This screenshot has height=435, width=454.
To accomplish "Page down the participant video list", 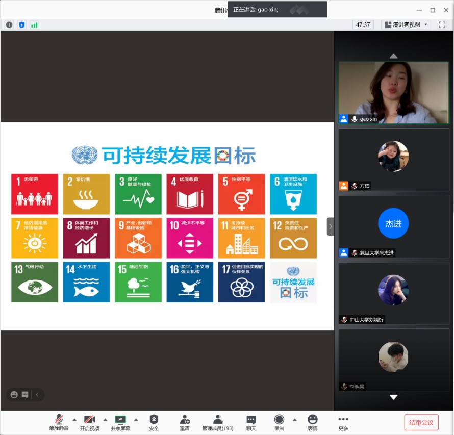I will [393, 397].
